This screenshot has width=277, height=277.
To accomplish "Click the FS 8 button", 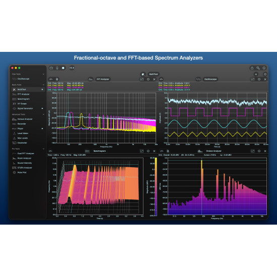I will click(72, 68).
